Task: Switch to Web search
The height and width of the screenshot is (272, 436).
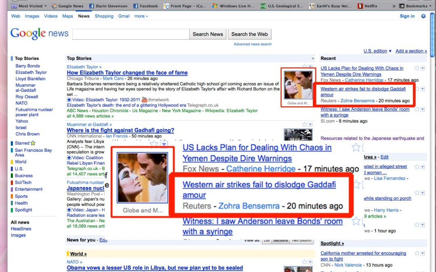Action: [16, 16]
